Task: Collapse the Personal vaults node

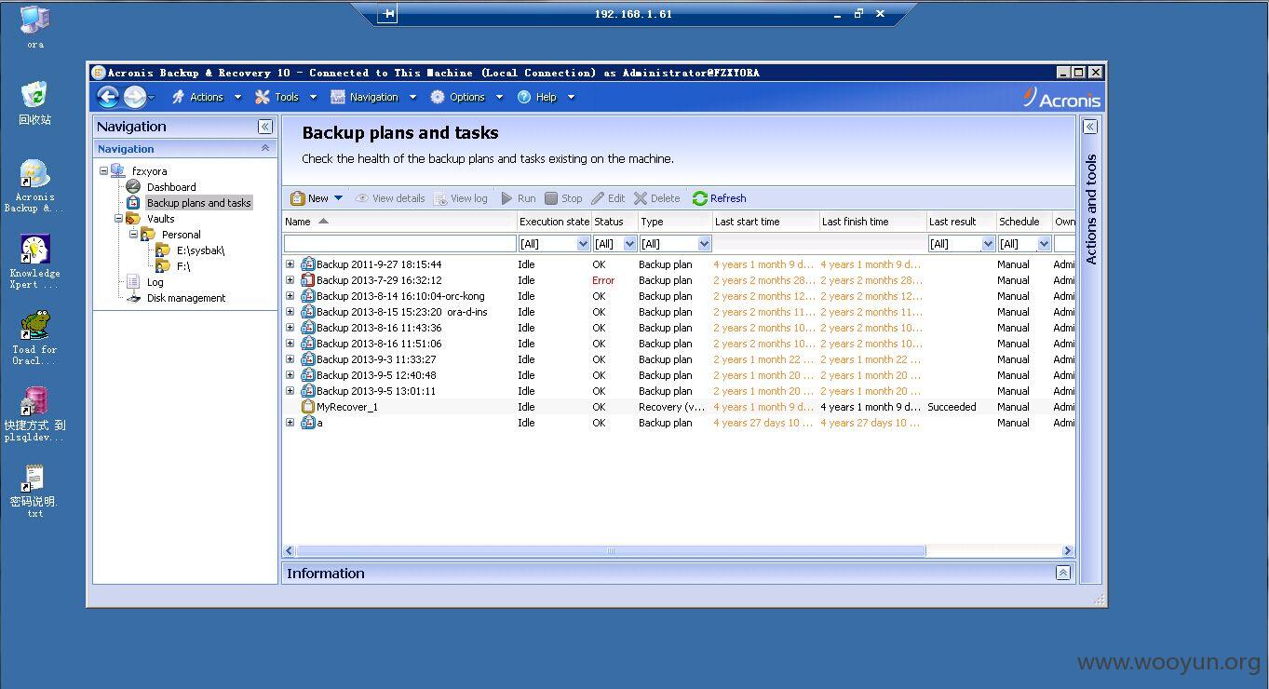Action: tap(134, 235)
